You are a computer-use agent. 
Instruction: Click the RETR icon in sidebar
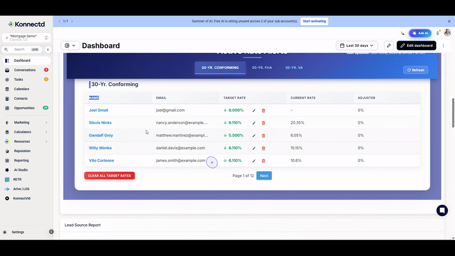point(7,180)
